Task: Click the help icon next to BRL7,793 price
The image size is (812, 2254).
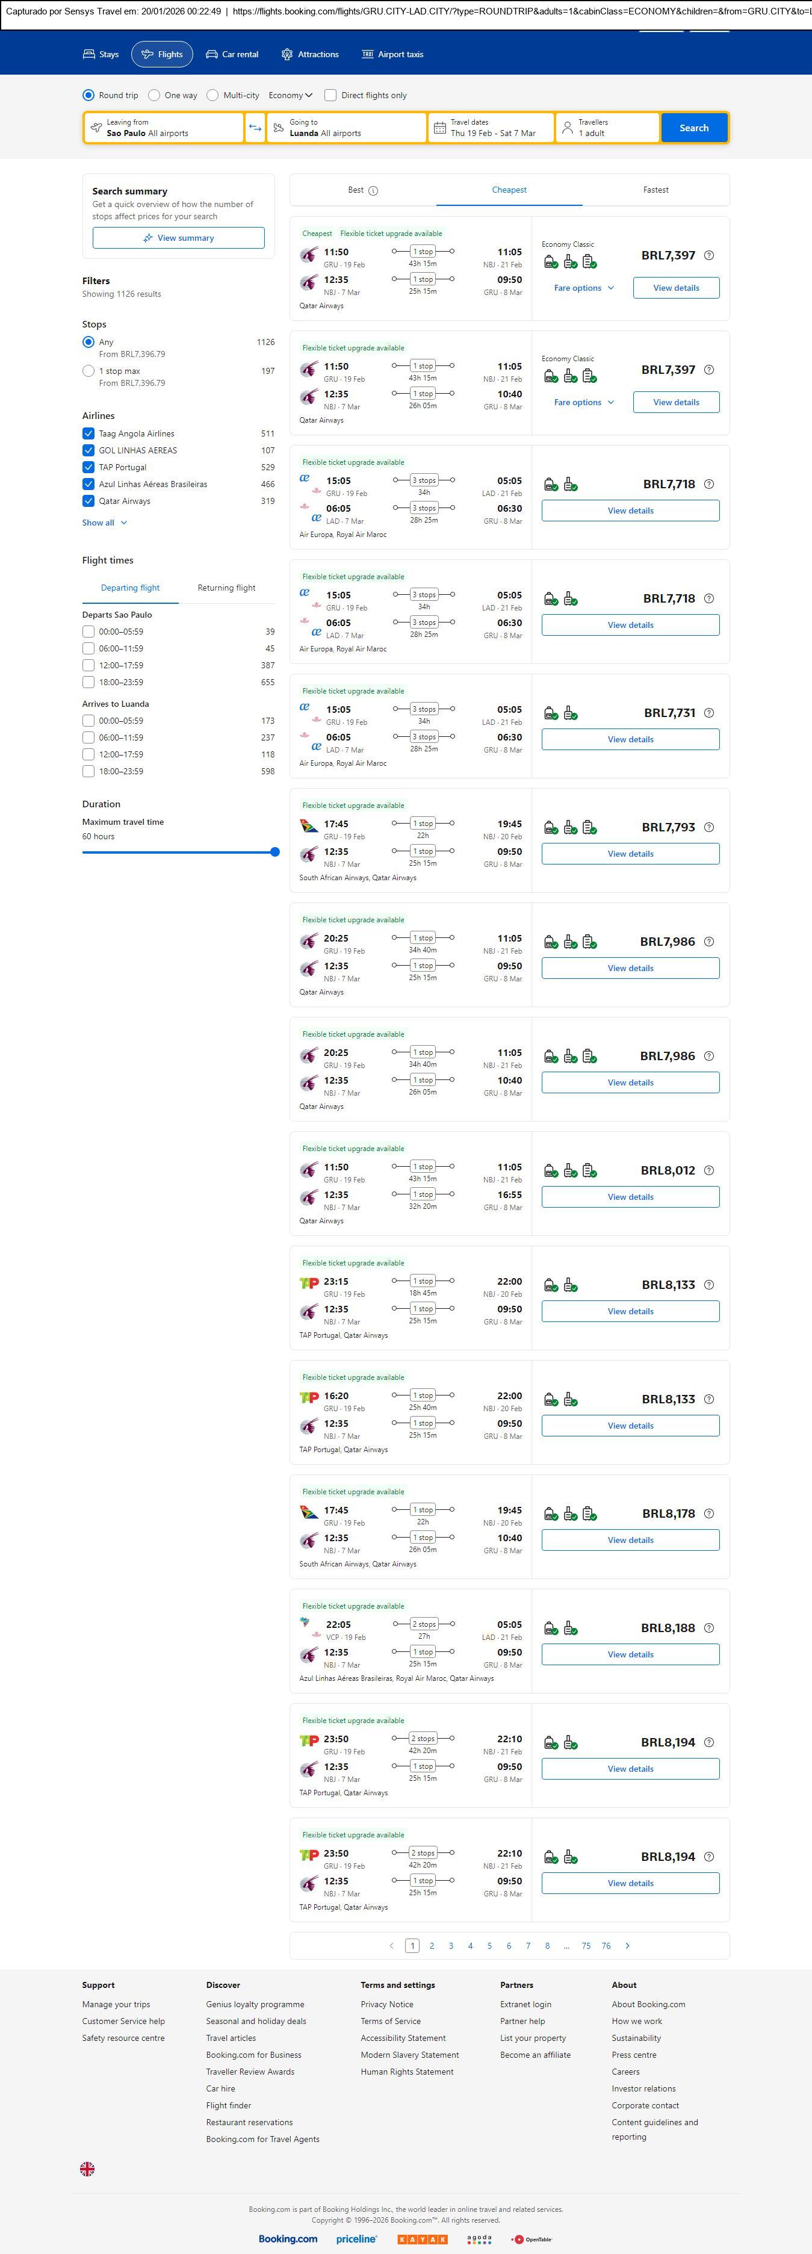Action: click(x=708, y=827)
